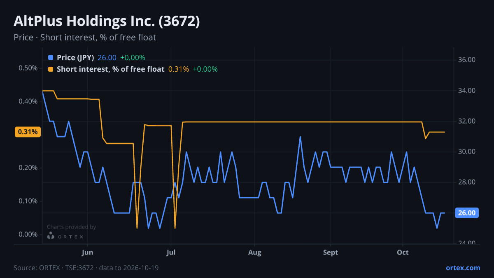Viewport: 494px width, 278px height.
Task: Click the Jul x-axis label
Action: point(171,252)
